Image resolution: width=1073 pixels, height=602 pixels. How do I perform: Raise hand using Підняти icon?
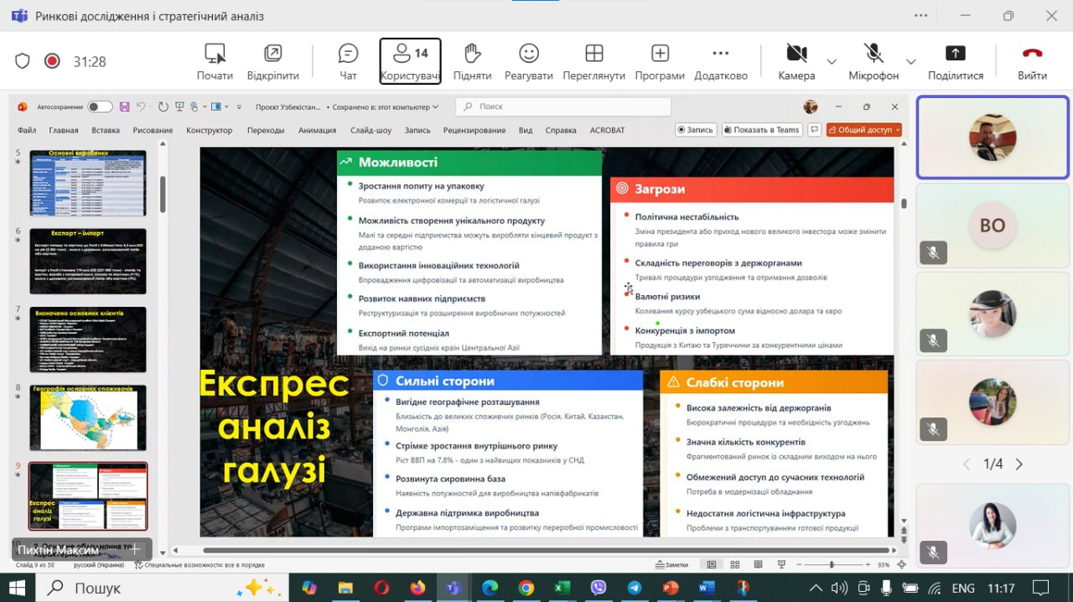pos(472,54)
